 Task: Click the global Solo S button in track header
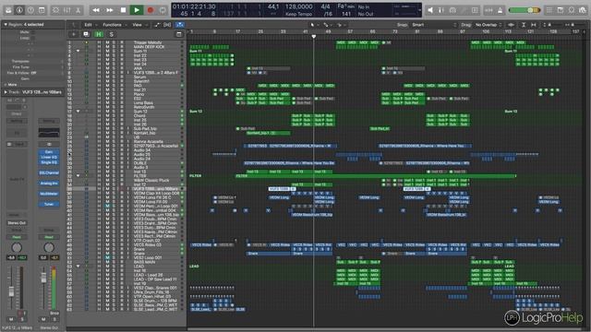coord(111,34)
